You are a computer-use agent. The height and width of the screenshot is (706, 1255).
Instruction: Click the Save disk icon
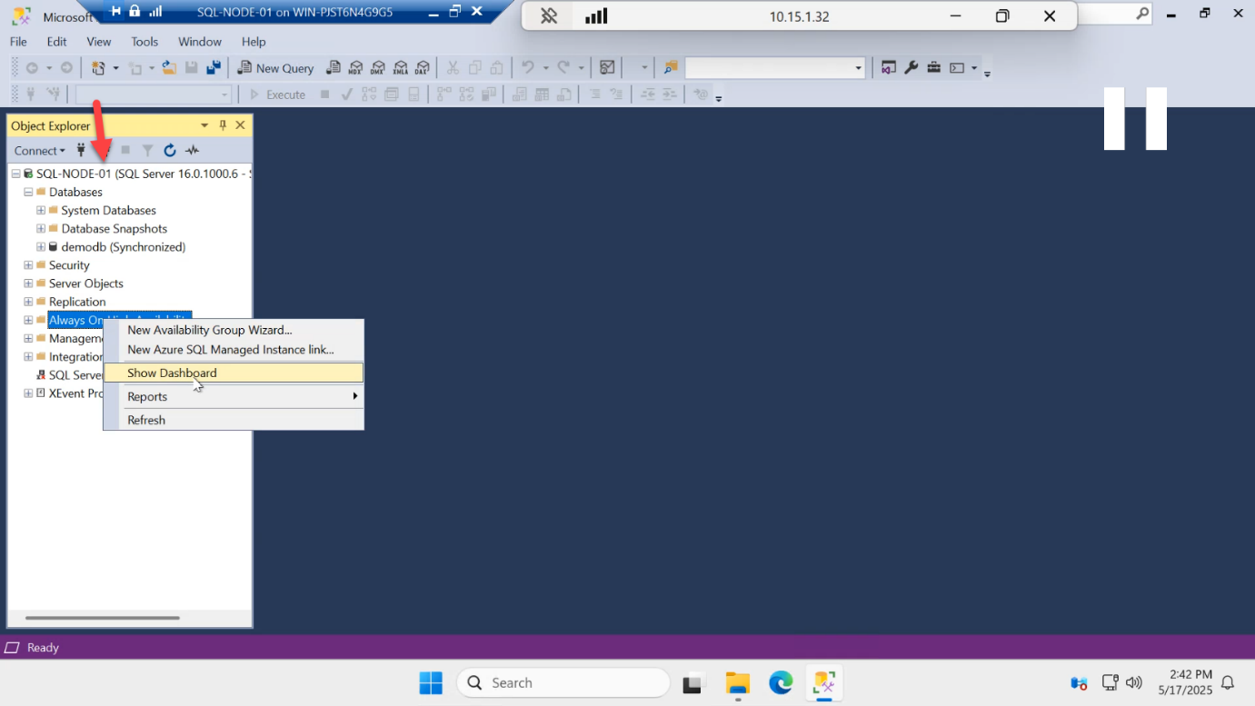pyautogui.click(x=192, y=68)
